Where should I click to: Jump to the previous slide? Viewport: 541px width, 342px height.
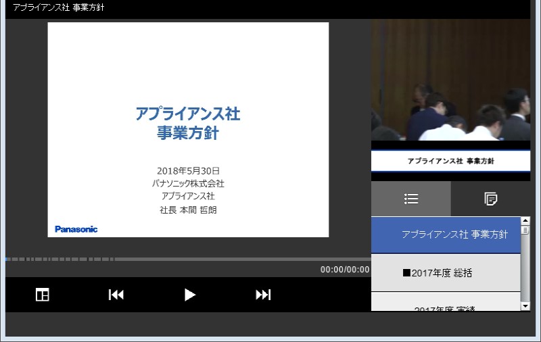pos(116,295)
